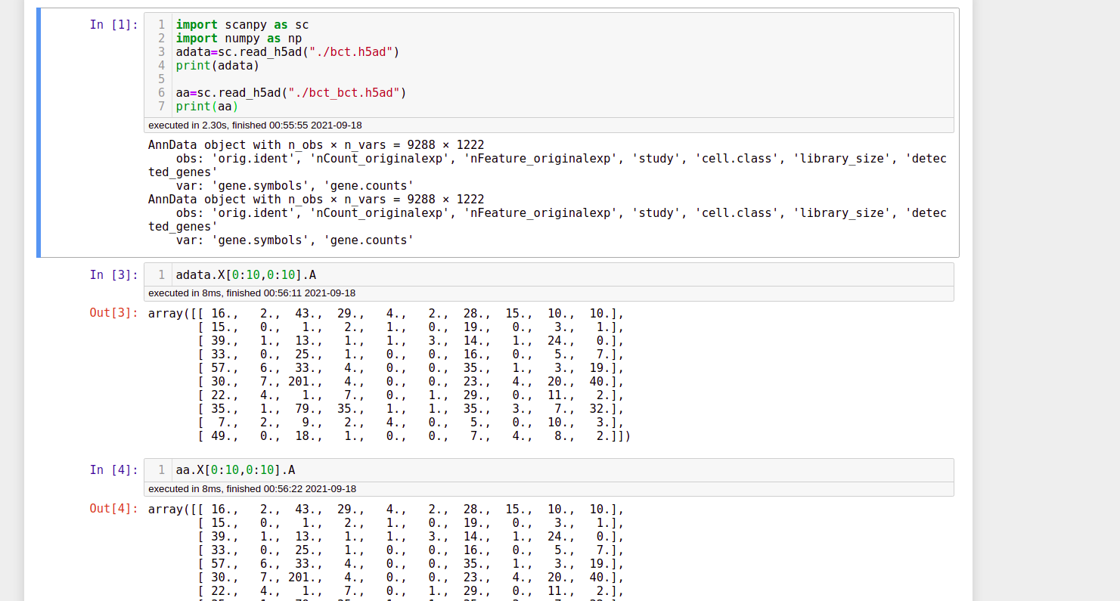Click line number 3 in the first cell
Image resolution: width=1120 pixels, height=601 pixels.
[160, 51]
